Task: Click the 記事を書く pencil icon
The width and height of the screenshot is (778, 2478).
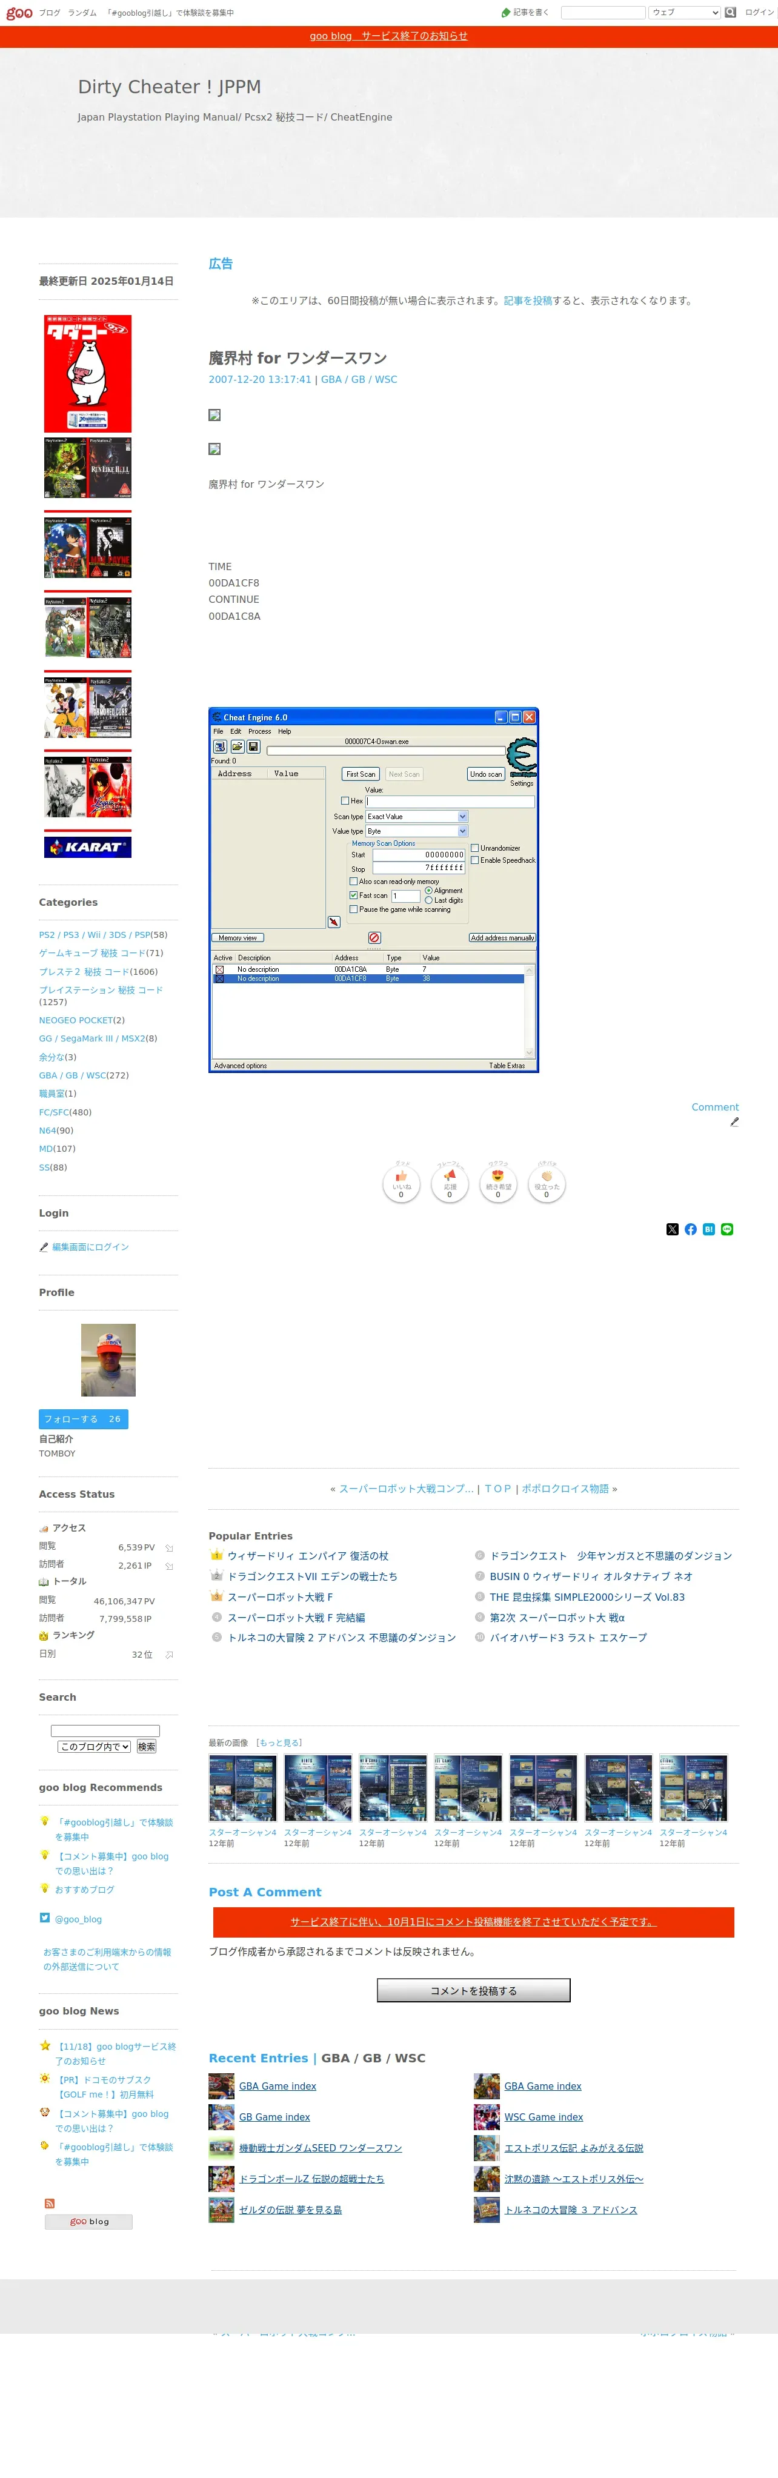Action: tap(506, 13)
